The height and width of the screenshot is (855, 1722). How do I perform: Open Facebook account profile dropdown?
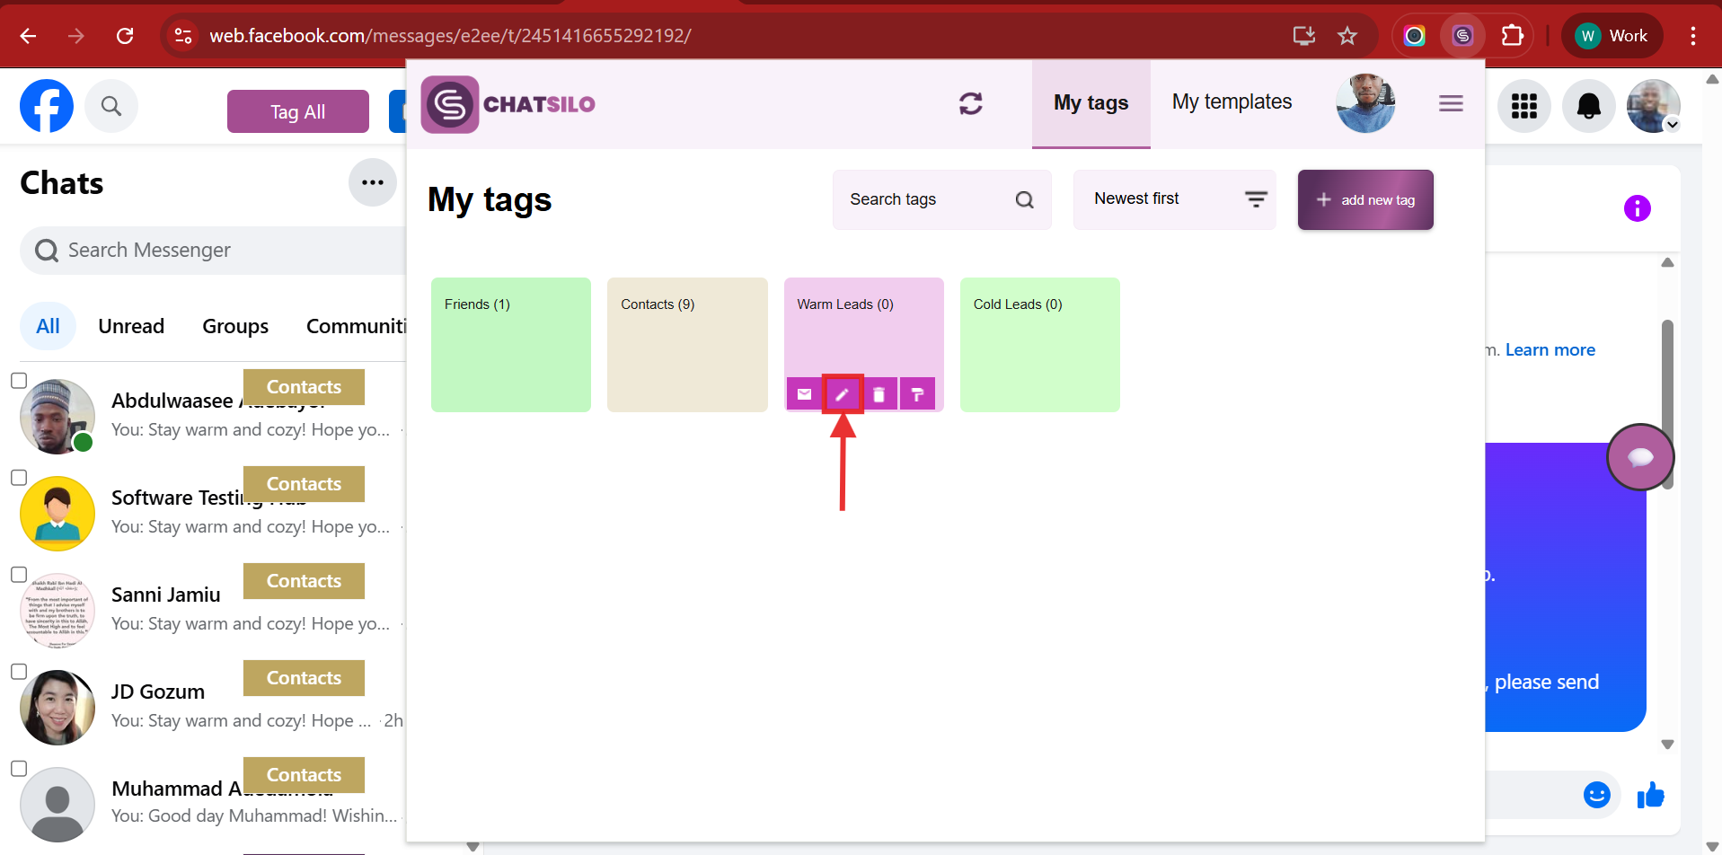point(1654,106)
